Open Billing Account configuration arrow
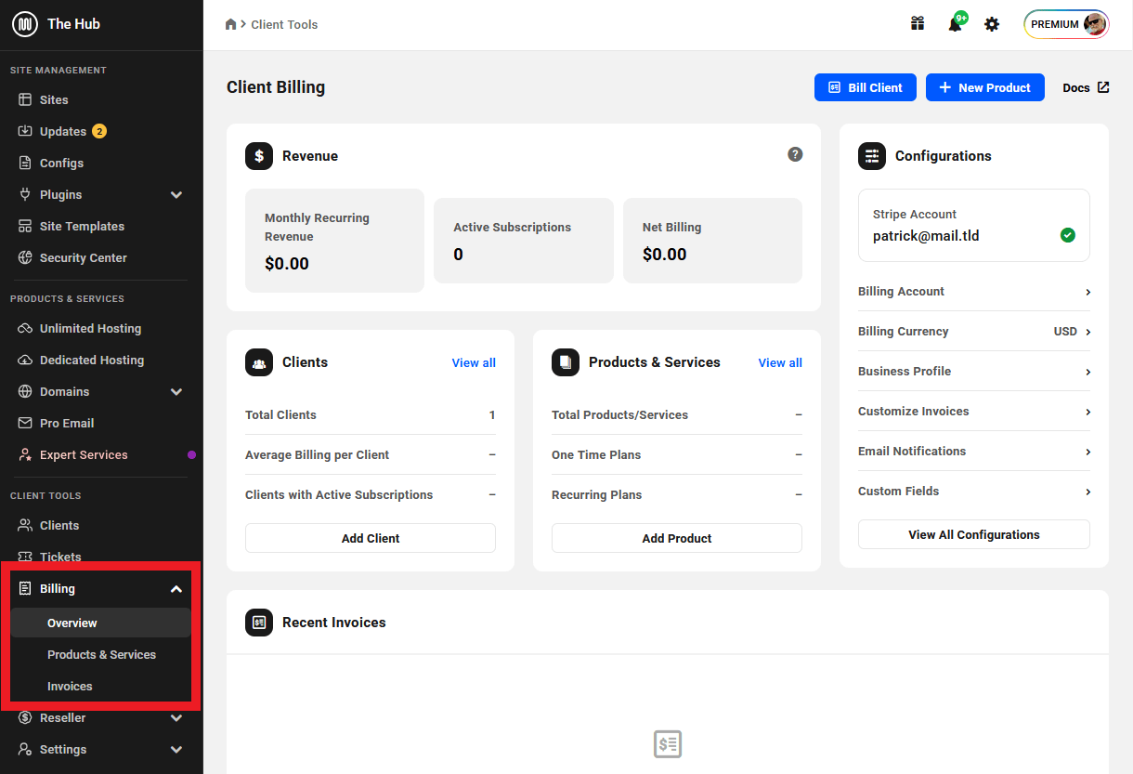The image size is (1133, 774). [1087, 292]
